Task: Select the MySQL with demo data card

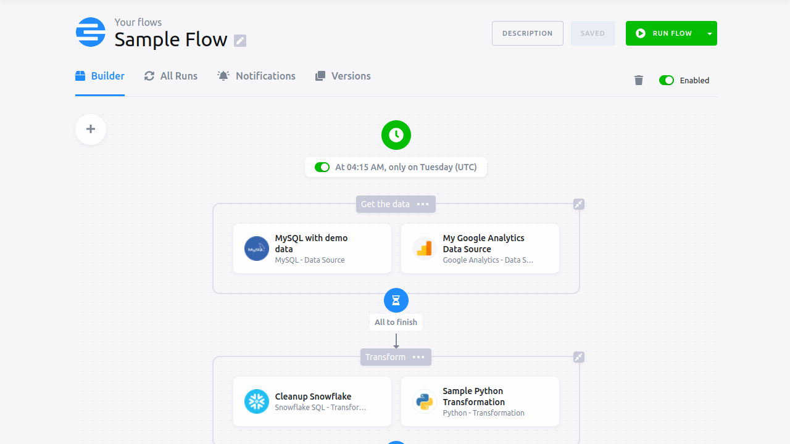Action: click(312, 249)
